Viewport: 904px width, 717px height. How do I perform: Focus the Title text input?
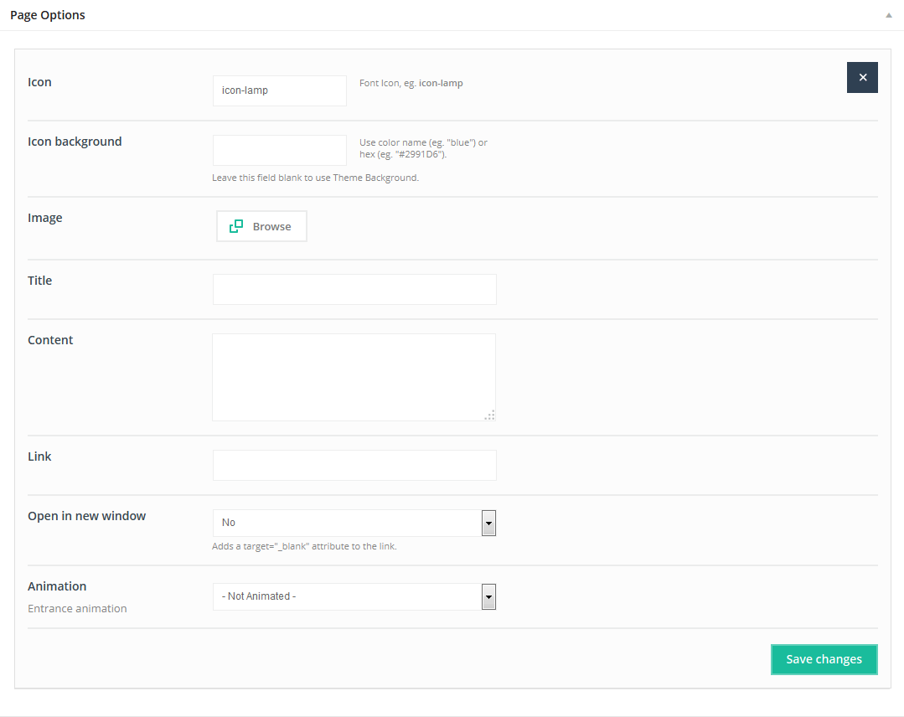pos(354,289)
